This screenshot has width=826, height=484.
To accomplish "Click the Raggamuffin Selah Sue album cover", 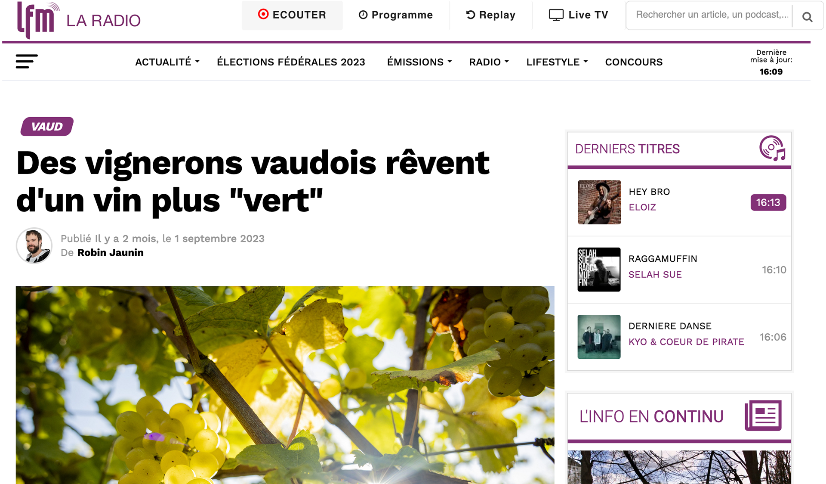I will (x=599, y=270).
